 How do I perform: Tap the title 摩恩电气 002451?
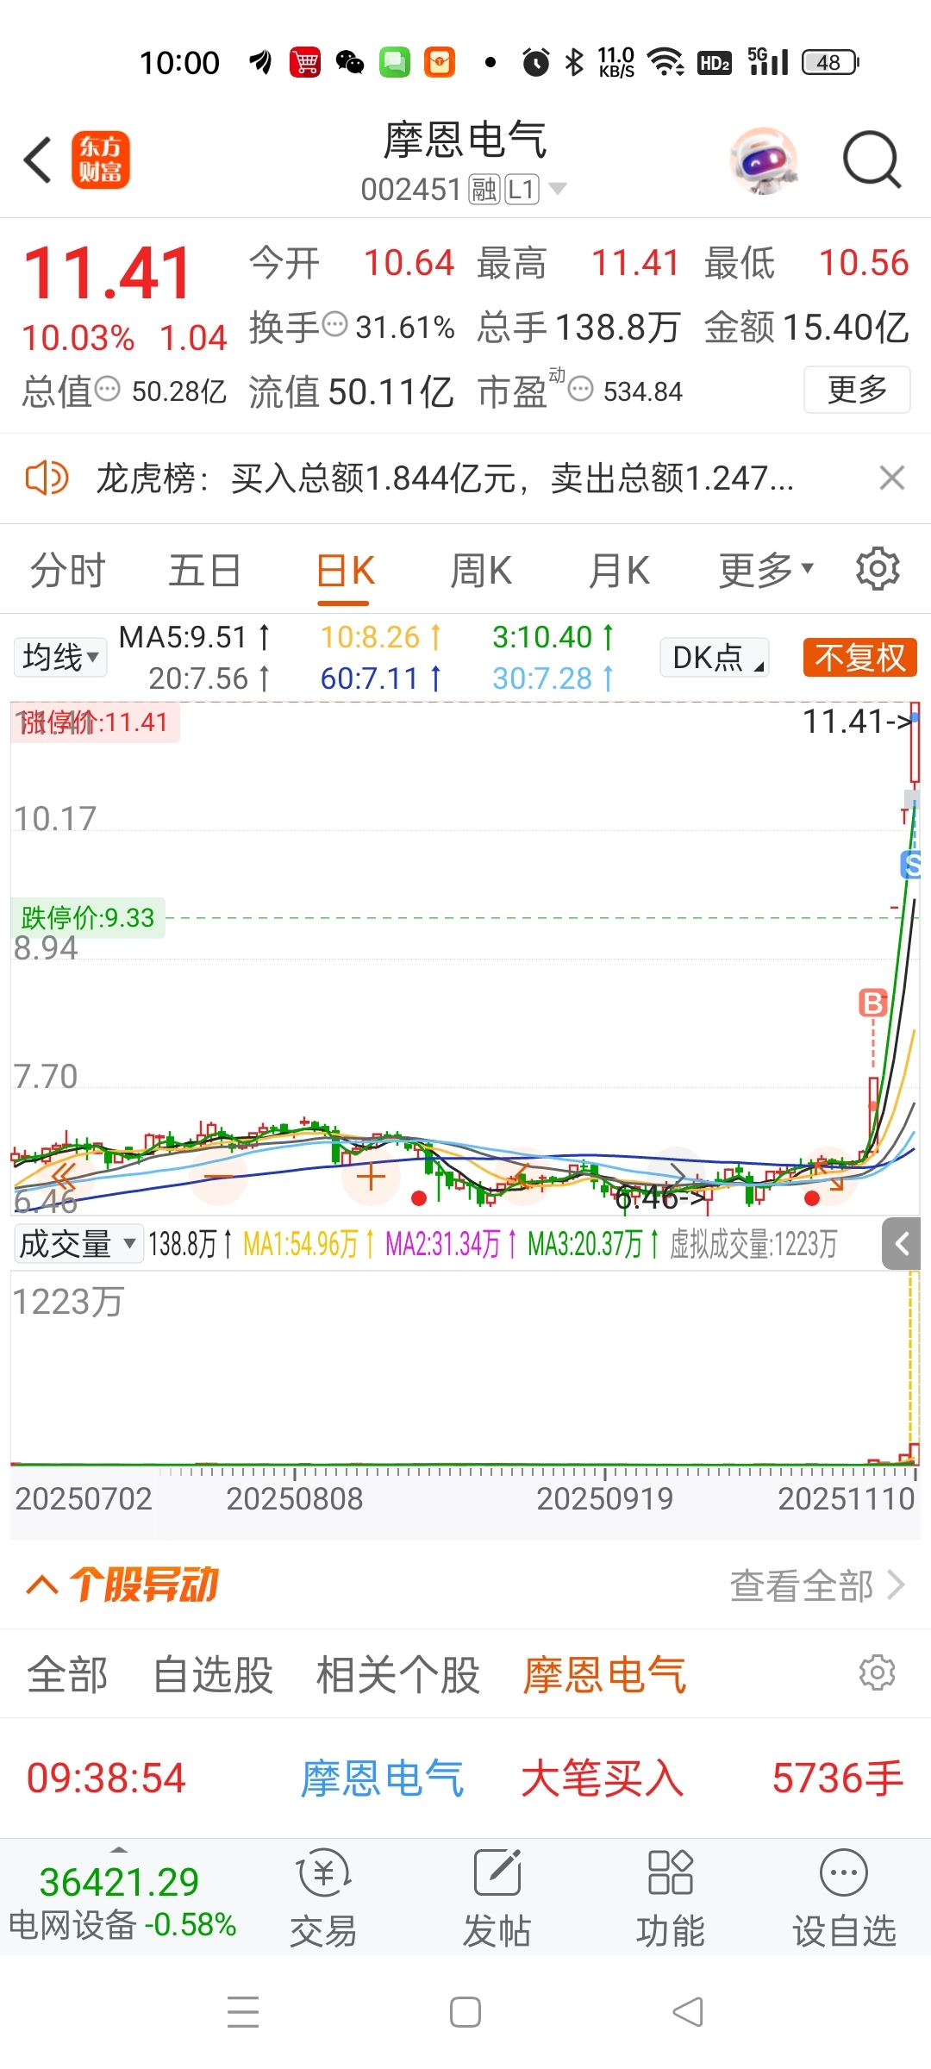click(465, 161)
